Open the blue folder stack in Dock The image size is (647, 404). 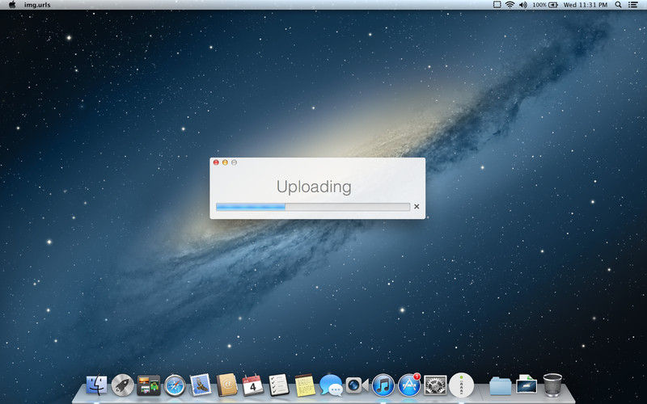(x=500, y=386)
